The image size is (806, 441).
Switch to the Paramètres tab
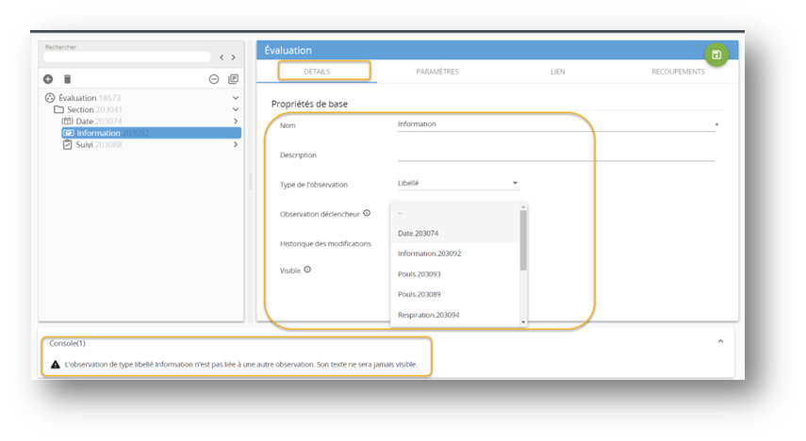click(437, 72)
